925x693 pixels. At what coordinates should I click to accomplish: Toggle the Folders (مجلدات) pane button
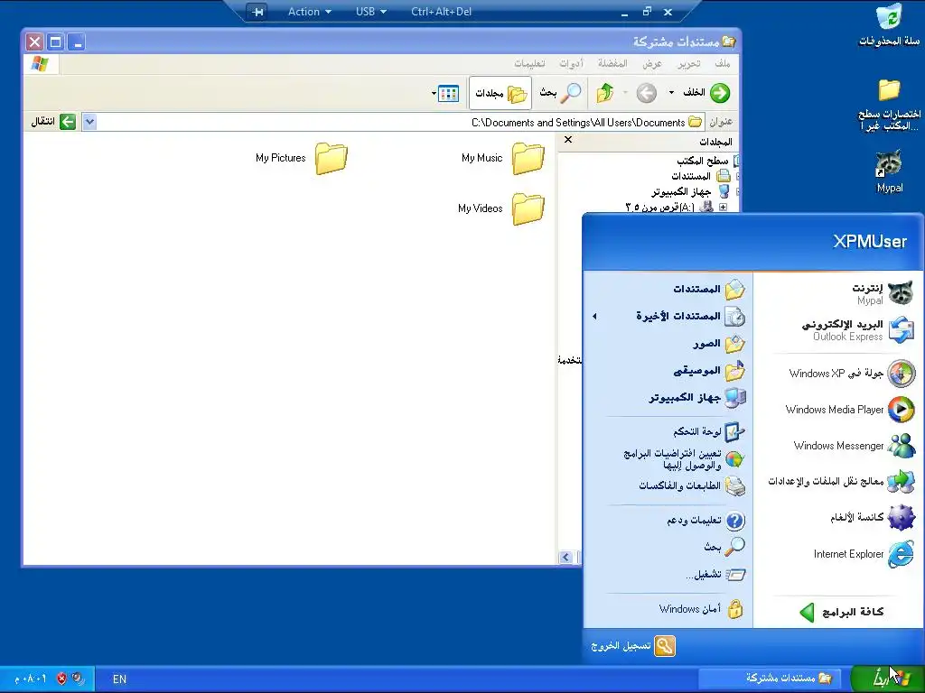(500, 93)
